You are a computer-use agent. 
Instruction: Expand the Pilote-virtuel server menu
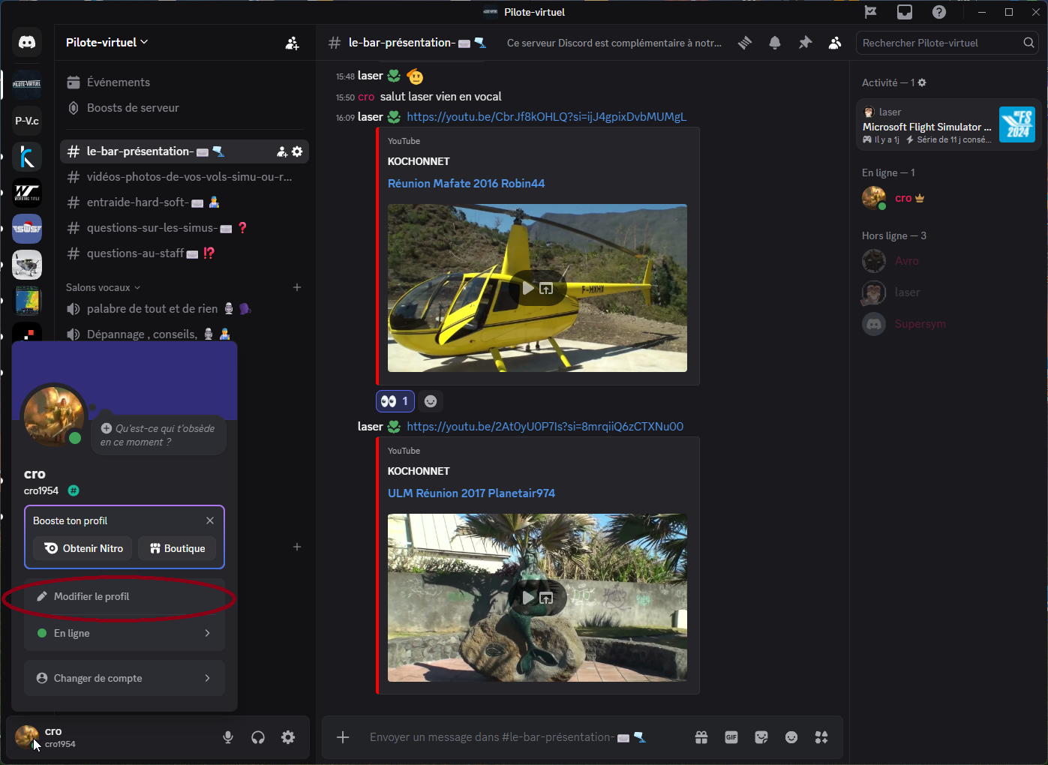point(107,43)
